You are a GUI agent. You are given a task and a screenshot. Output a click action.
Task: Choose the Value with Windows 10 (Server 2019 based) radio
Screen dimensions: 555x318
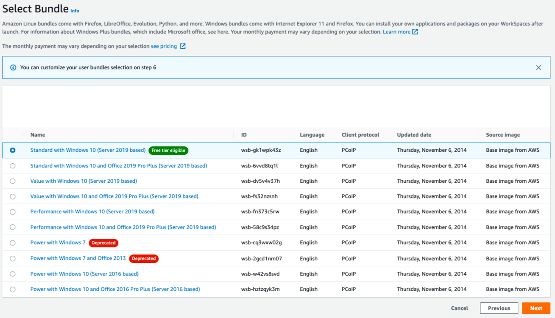13,181
